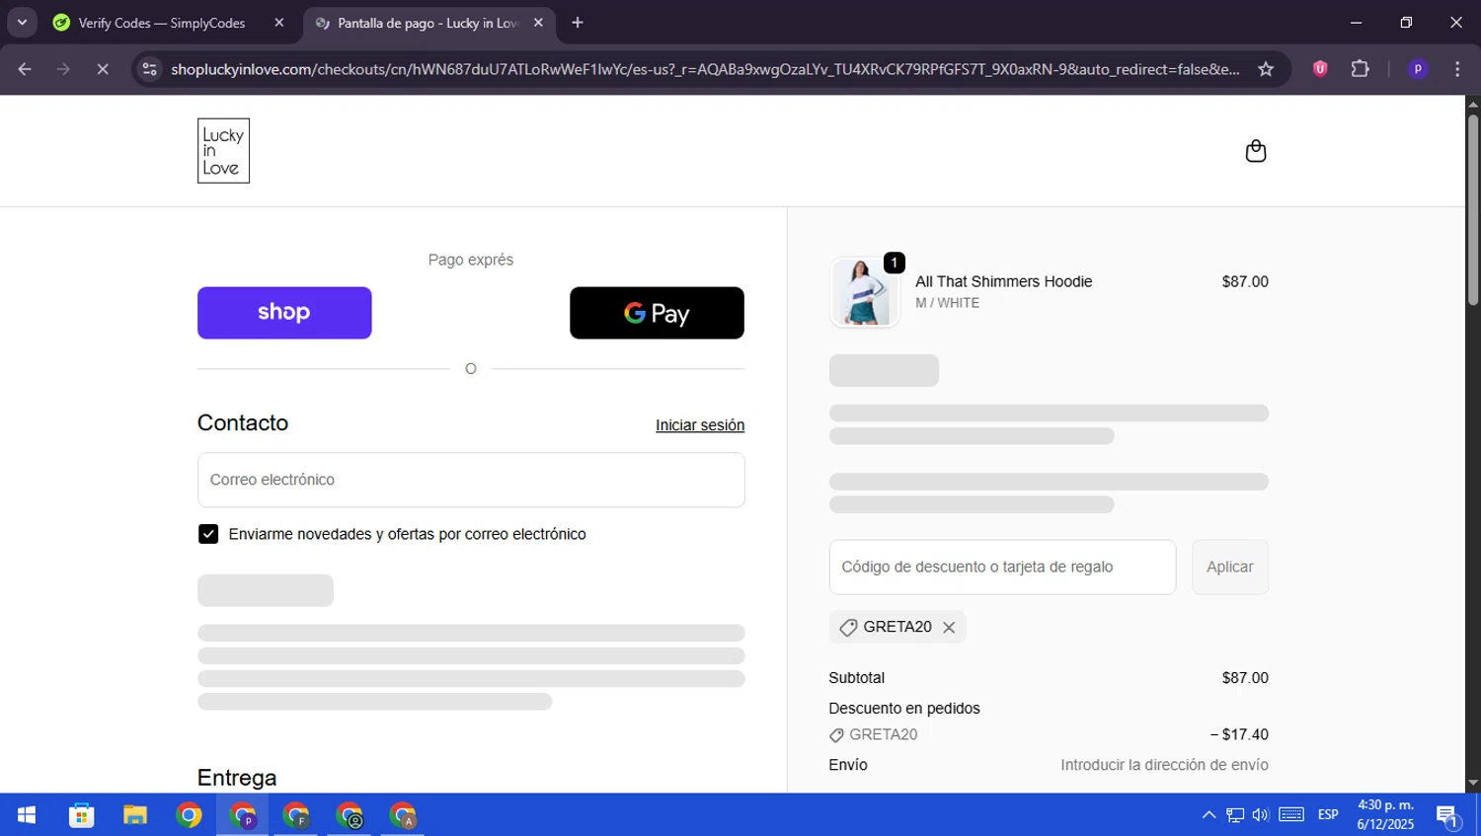Open Chrome profile F taskbar icon
Screen dimensions: 1481x836
click(296, 815)
